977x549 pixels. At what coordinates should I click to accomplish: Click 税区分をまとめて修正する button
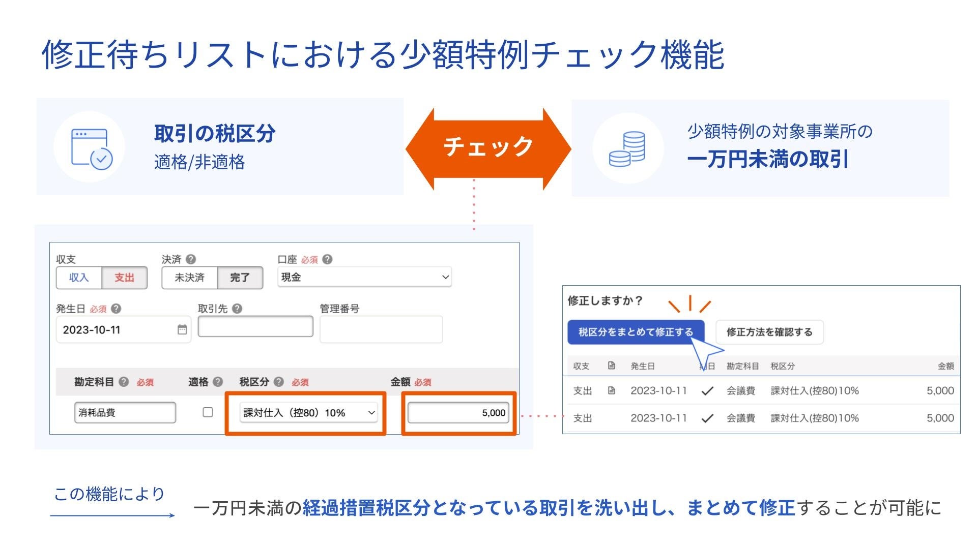(x=636, y=332)
